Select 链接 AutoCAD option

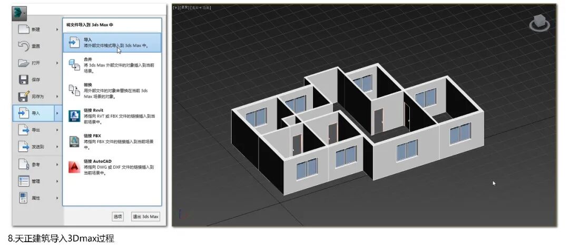pyautogui.click(x=112, y=167)
